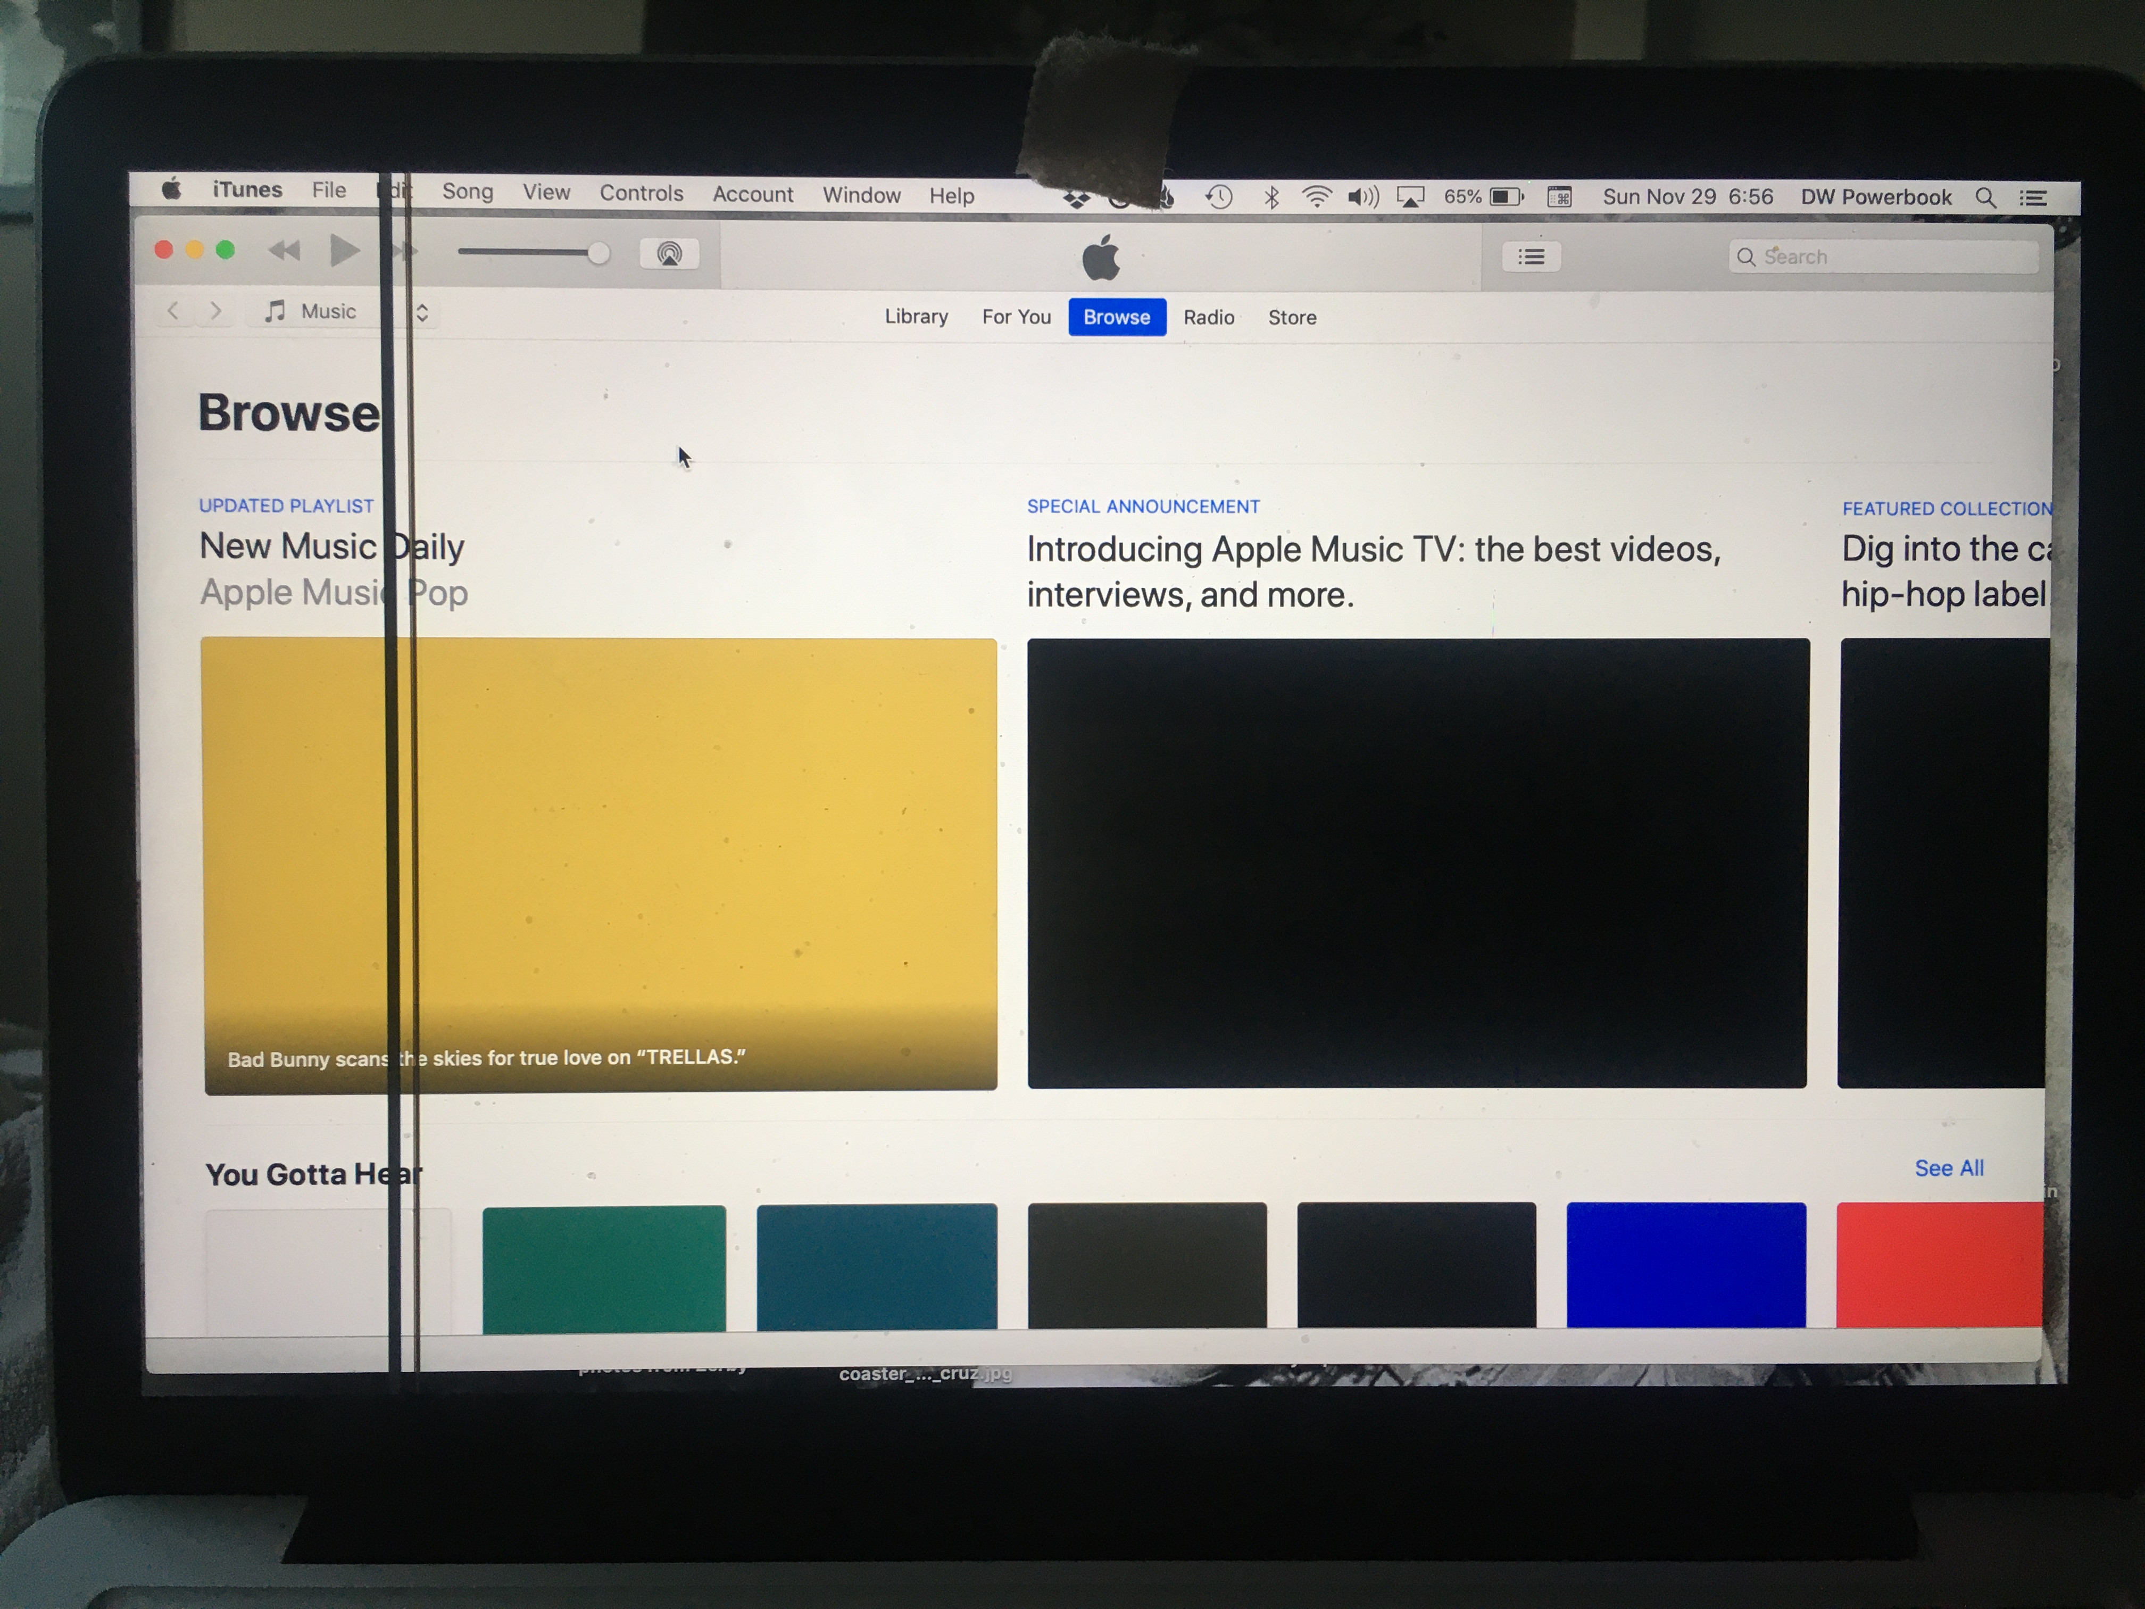Show the Up Next list button

click(1531, 256)
